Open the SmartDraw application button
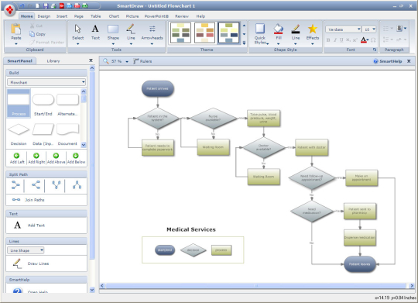The width and height of the screenshot is (418, 303). (x=9, y=10)
